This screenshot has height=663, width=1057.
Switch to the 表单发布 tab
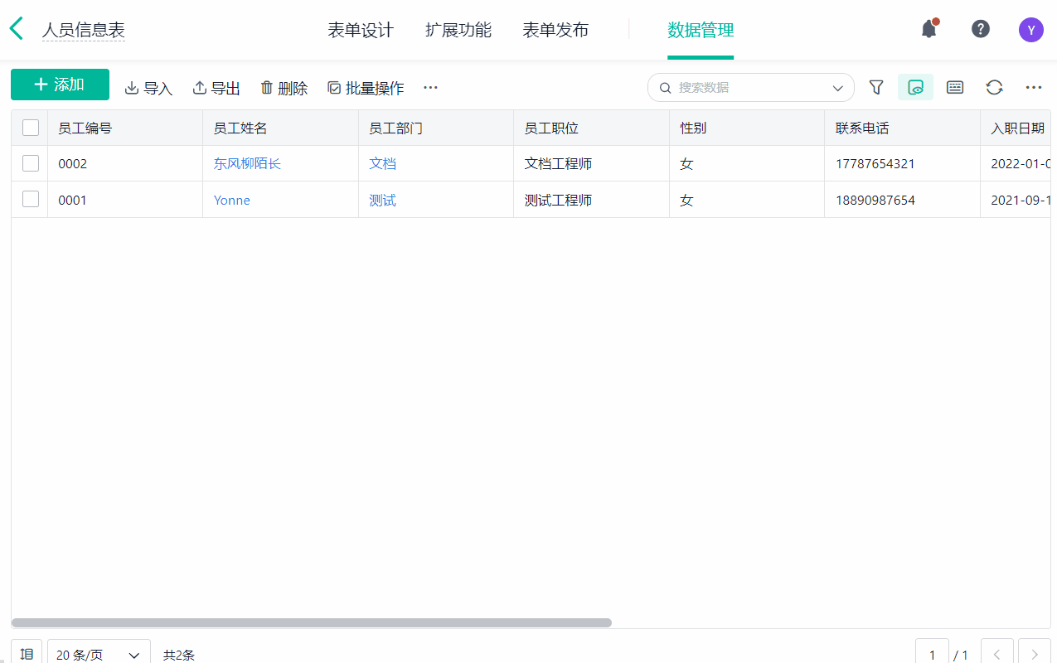pyautogui.click(x=555, y=30)
